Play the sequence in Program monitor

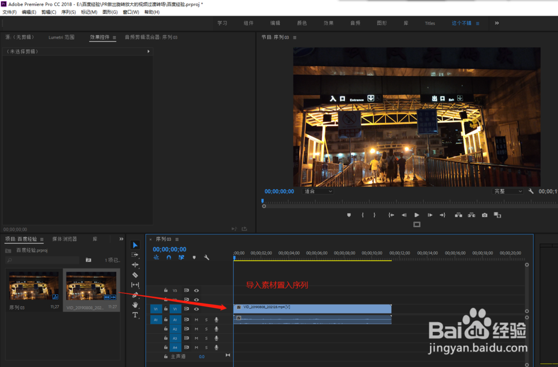pyautogui.click(x=417, y=215)
